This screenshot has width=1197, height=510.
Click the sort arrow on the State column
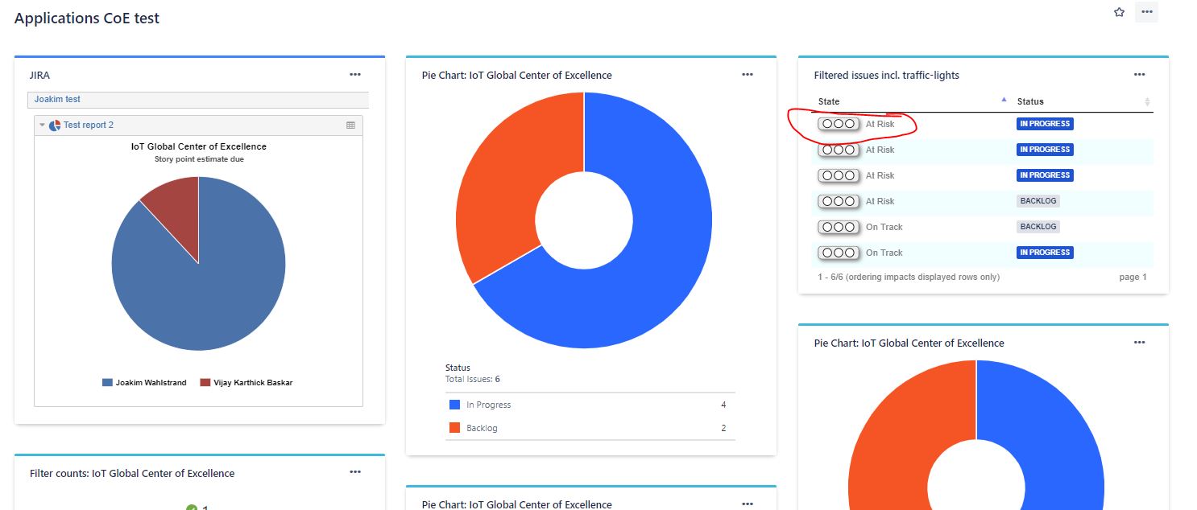coord(1004,100)
